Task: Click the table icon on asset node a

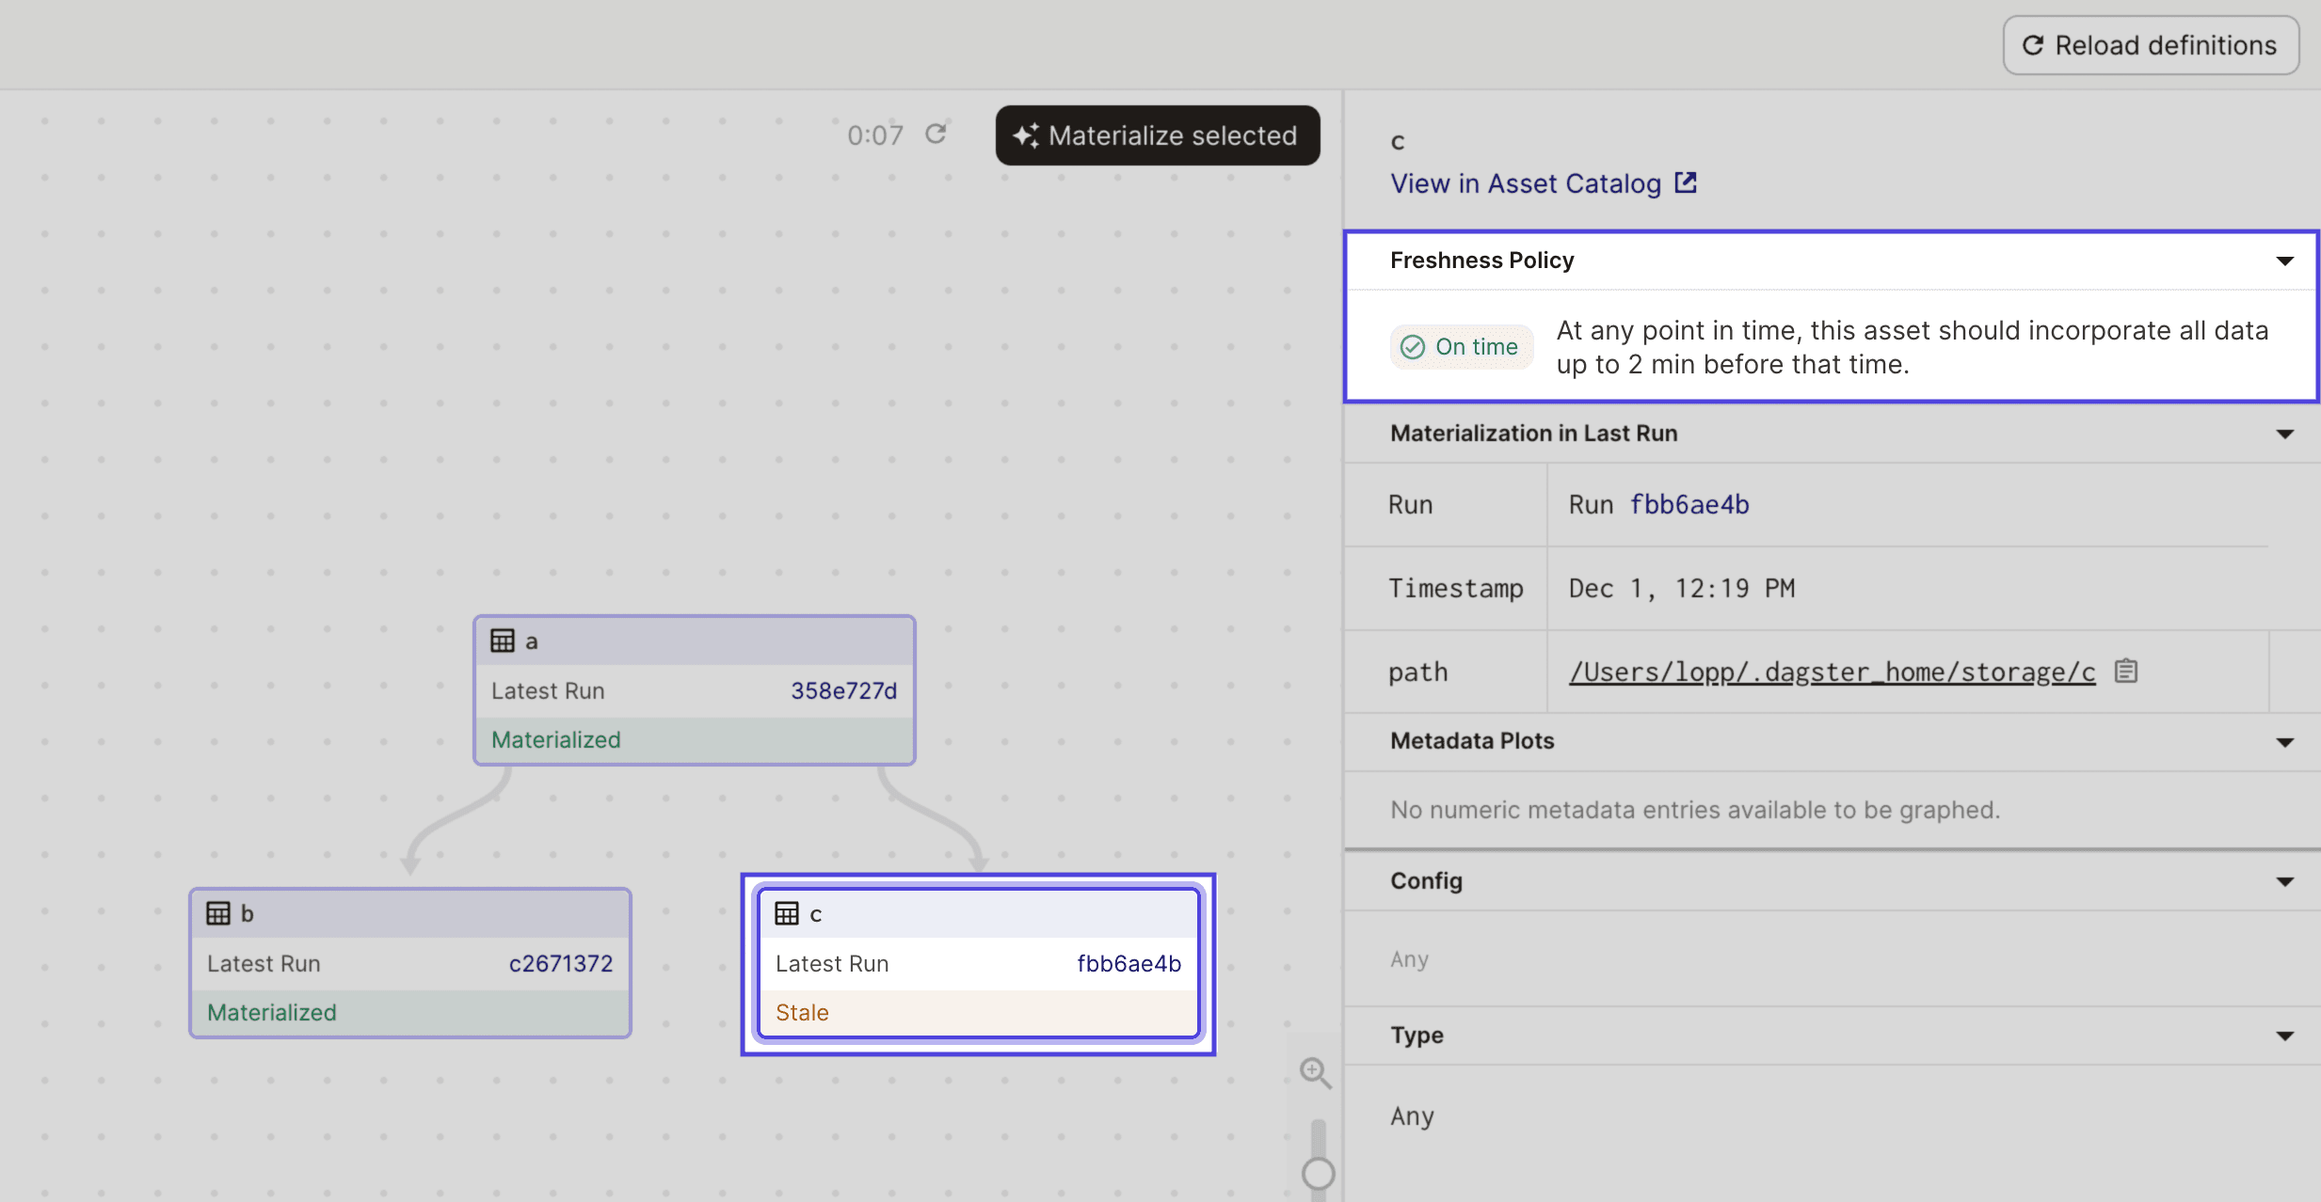Action: 503,641
